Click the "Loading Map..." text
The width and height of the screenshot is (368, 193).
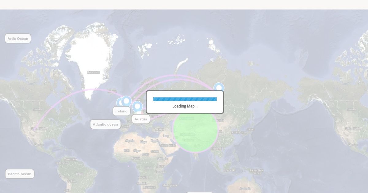tap(185, 106)
